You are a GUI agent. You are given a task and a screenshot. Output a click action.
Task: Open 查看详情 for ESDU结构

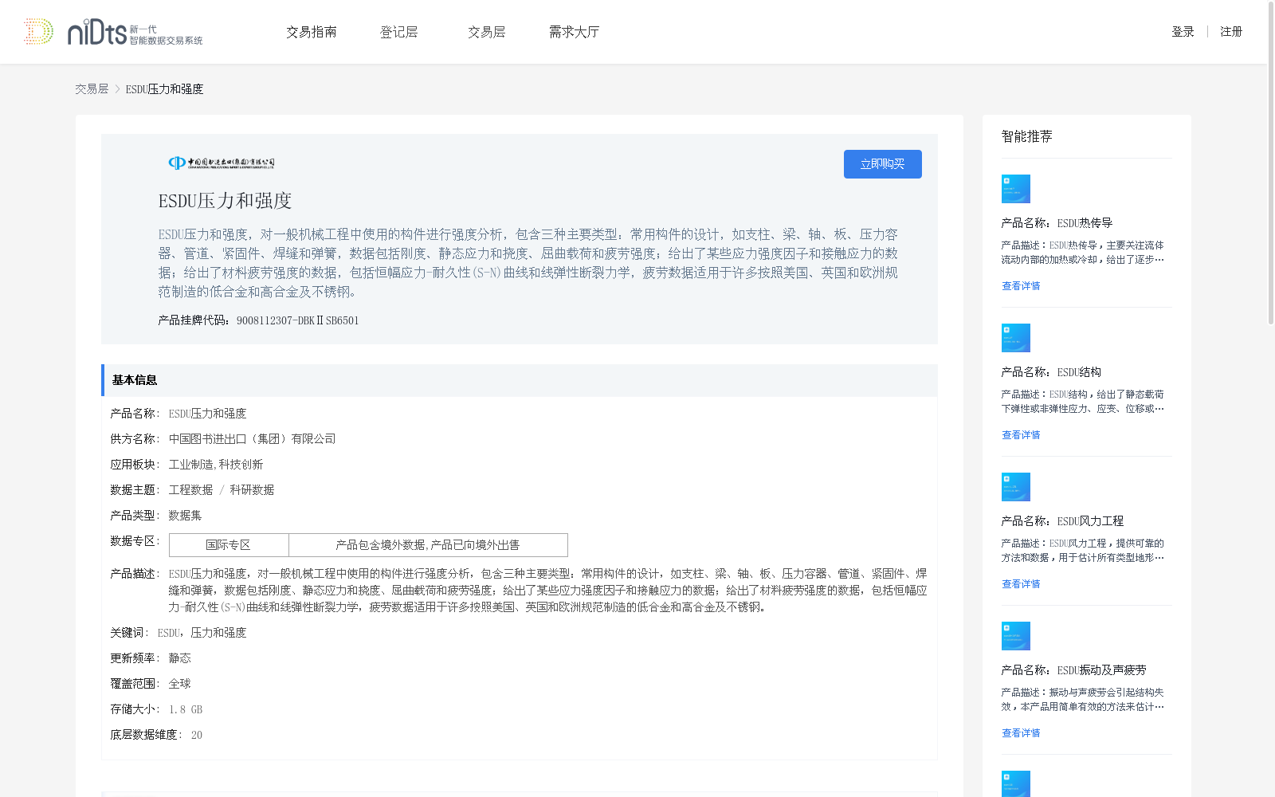[1021, 435]
